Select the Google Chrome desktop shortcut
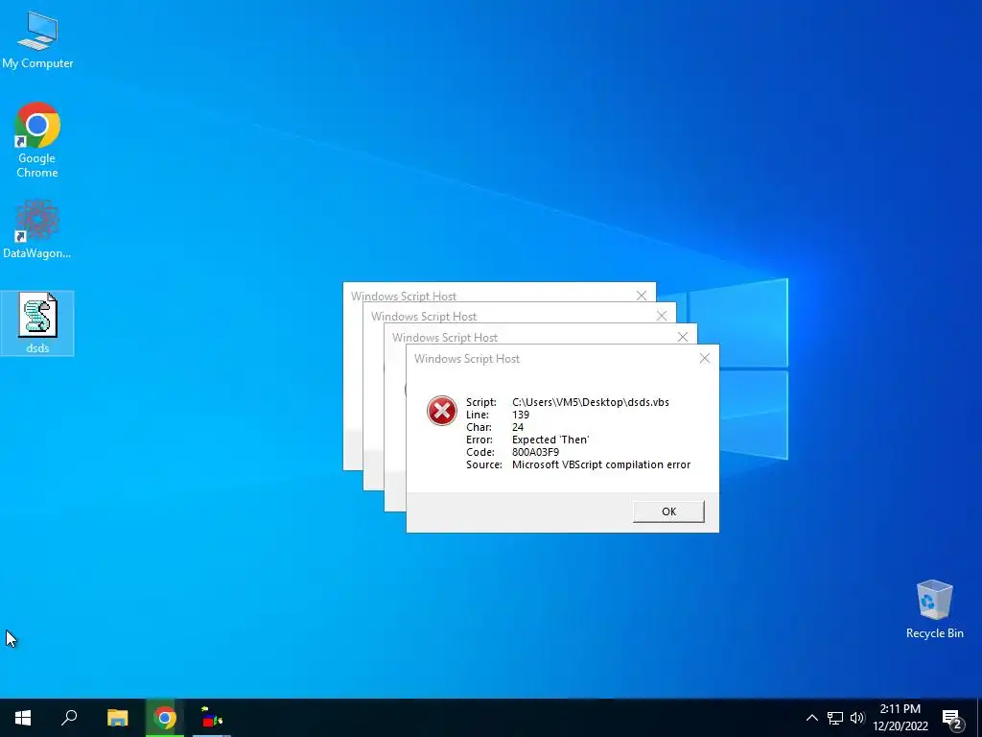The height and width of the screenshot is (737, 982). 37,140
